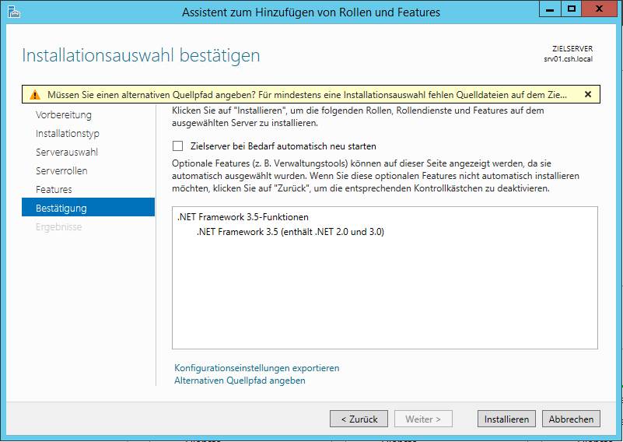Viewport: 623px width, 442px height.
Task: Click the Konfigurationseinstellungen exportieren link
Action: tap(257, 368)
